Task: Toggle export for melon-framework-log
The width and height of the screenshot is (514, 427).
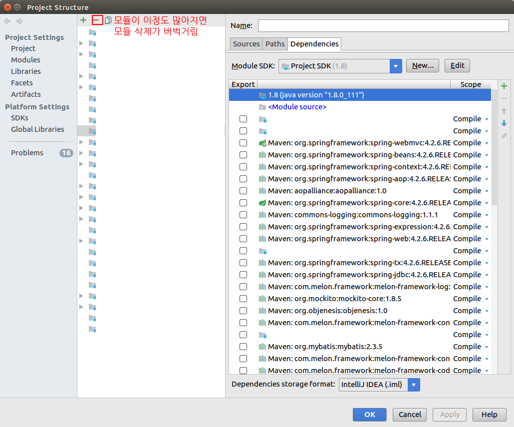Action: pyautogui.click(x=243, y=287)
